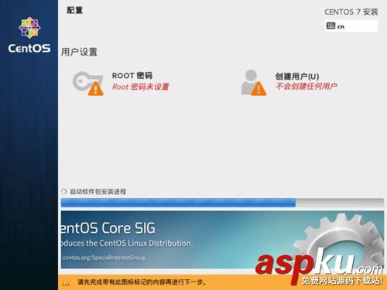Screen dimensions: 387x290
Task: Click the 配置 page title
Action: click(x=74, y=10)
